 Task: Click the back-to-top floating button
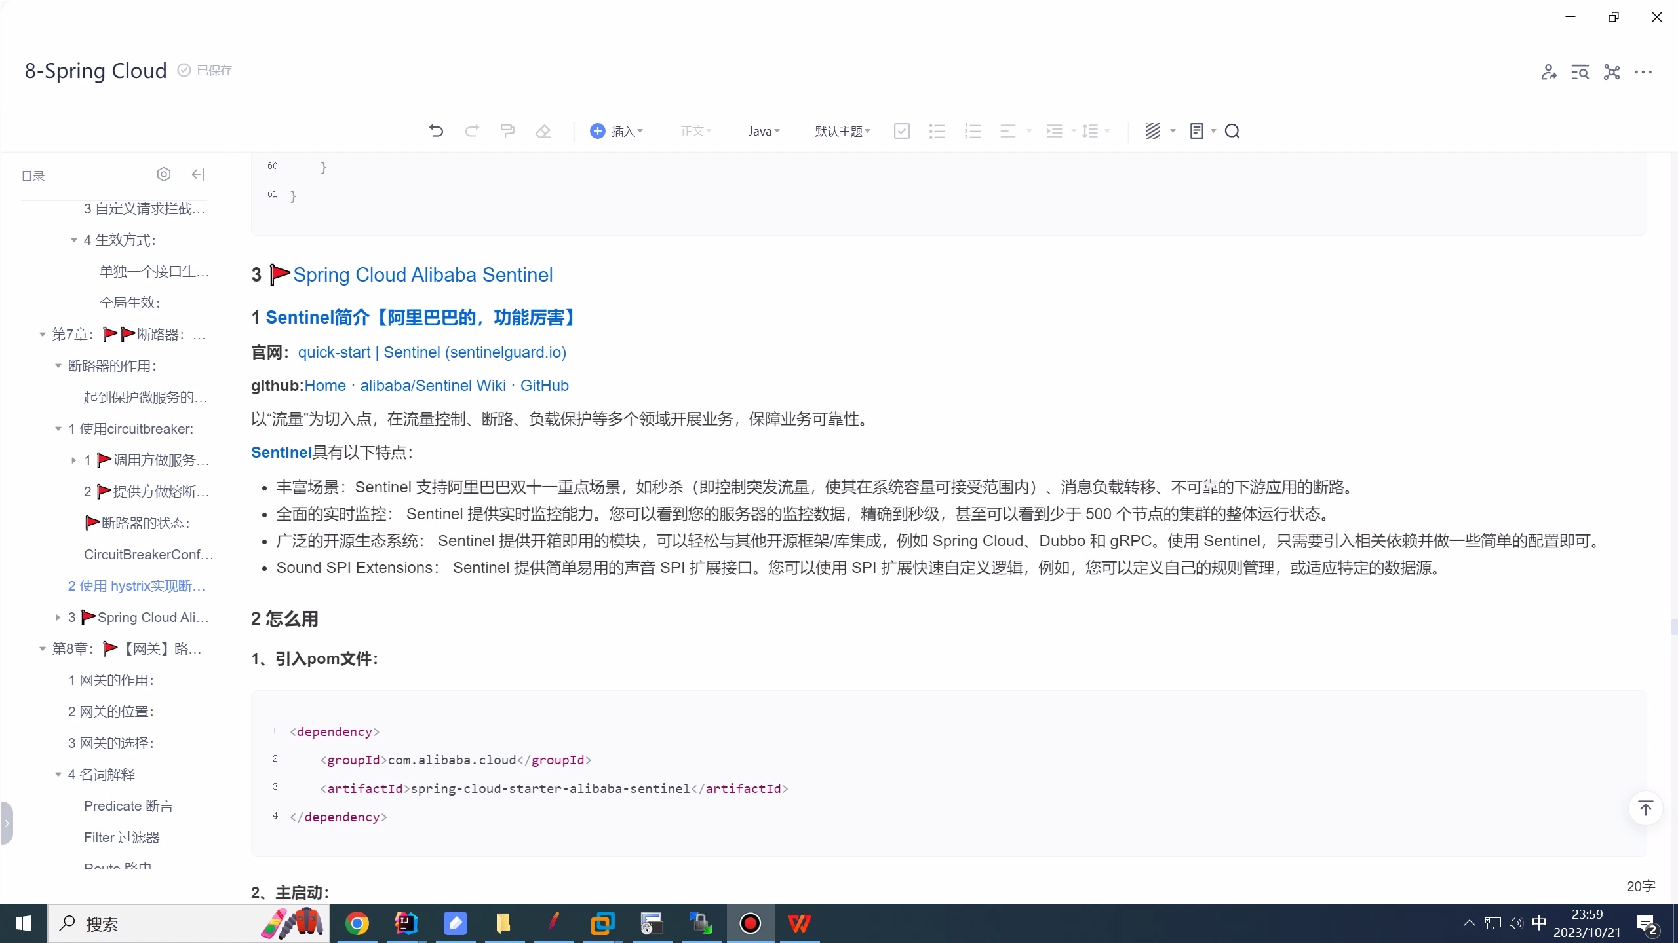click(x=1645, y=809)
